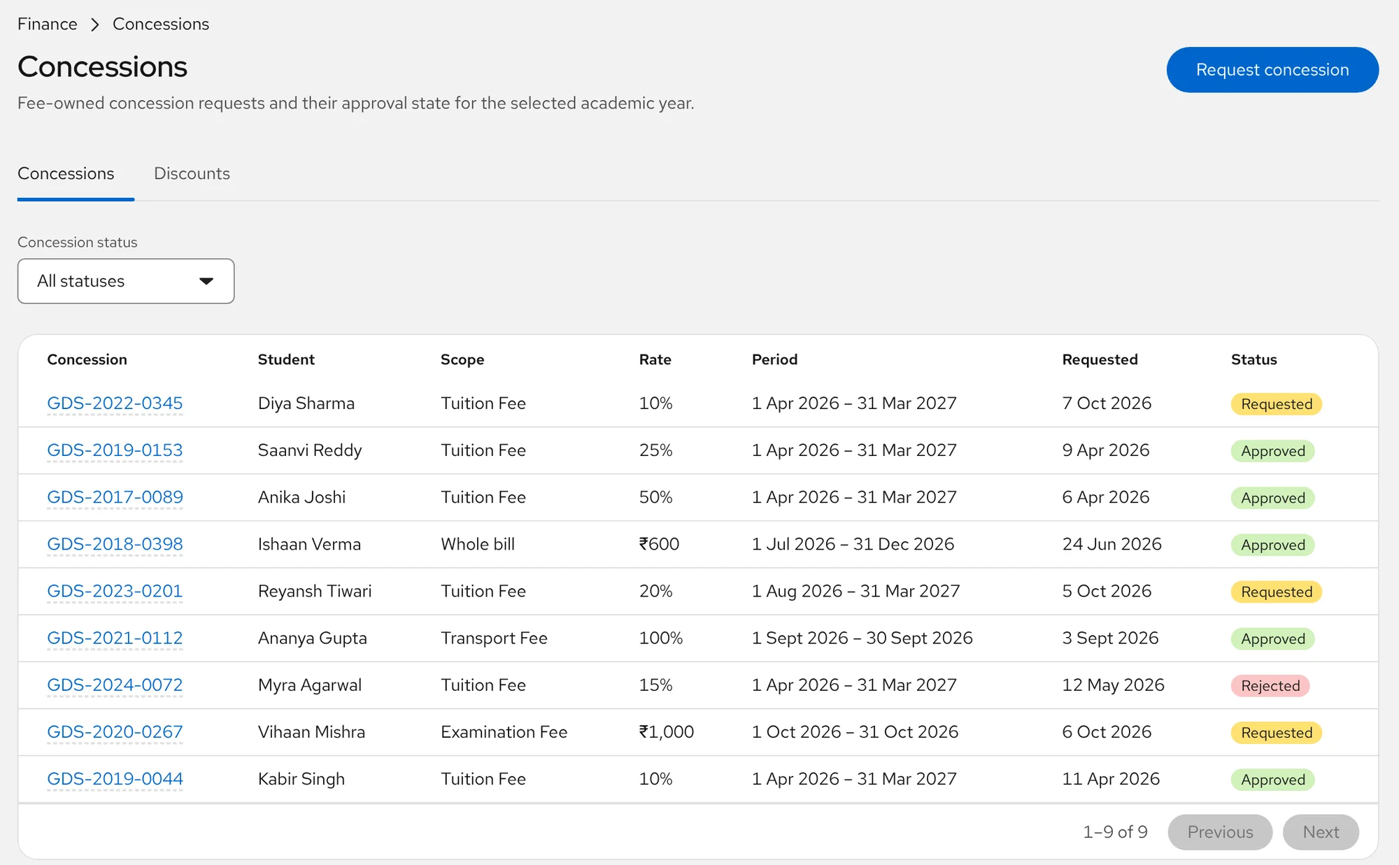Click the Requested column header

point(1100,359)
